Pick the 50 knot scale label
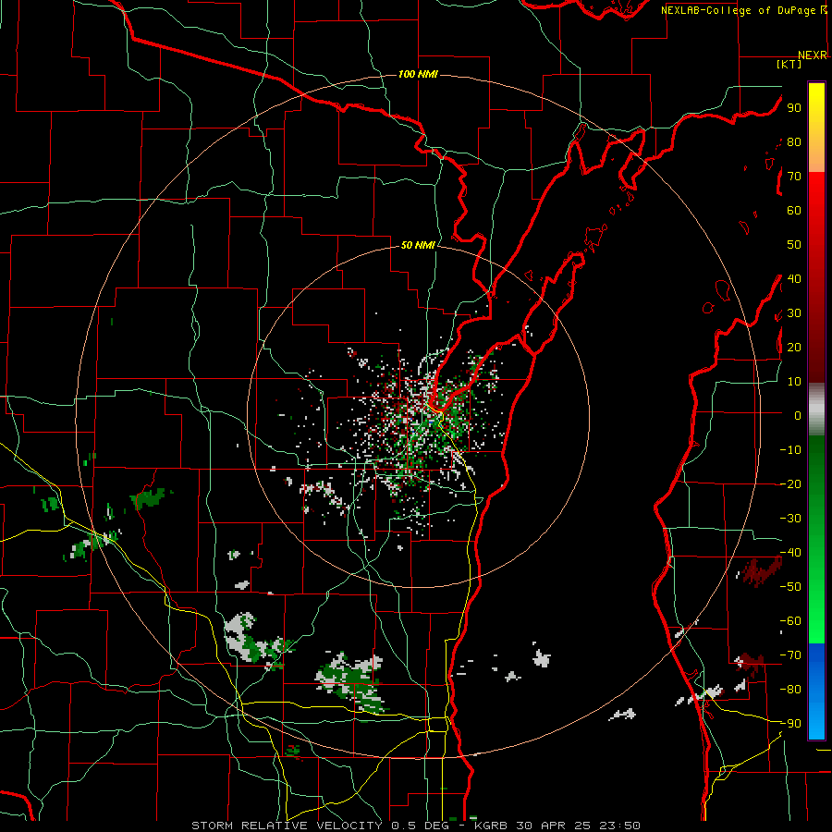Screen dimensions: 832x832 [794, 245]
